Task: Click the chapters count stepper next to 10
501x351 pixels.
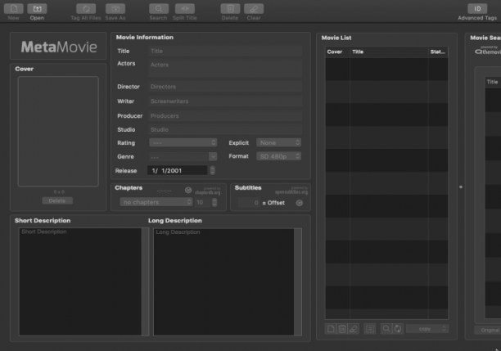Action: (214, 202)
